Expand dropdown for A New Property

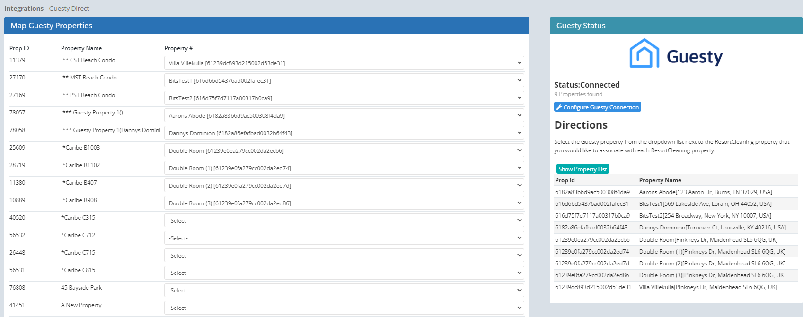pyautogui.click(x=344, y=308)
